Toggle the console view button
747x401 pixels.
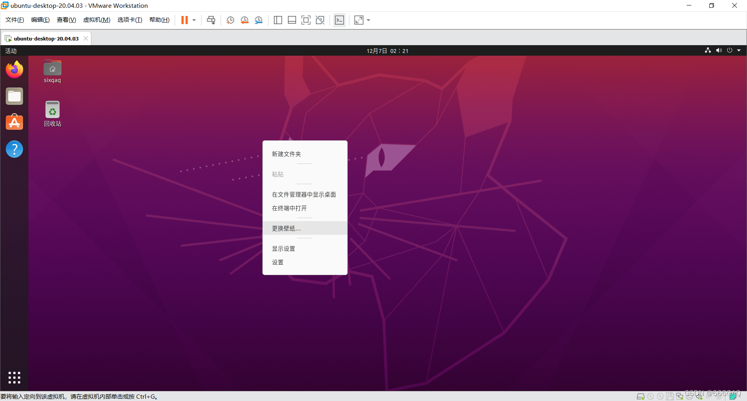339,20
